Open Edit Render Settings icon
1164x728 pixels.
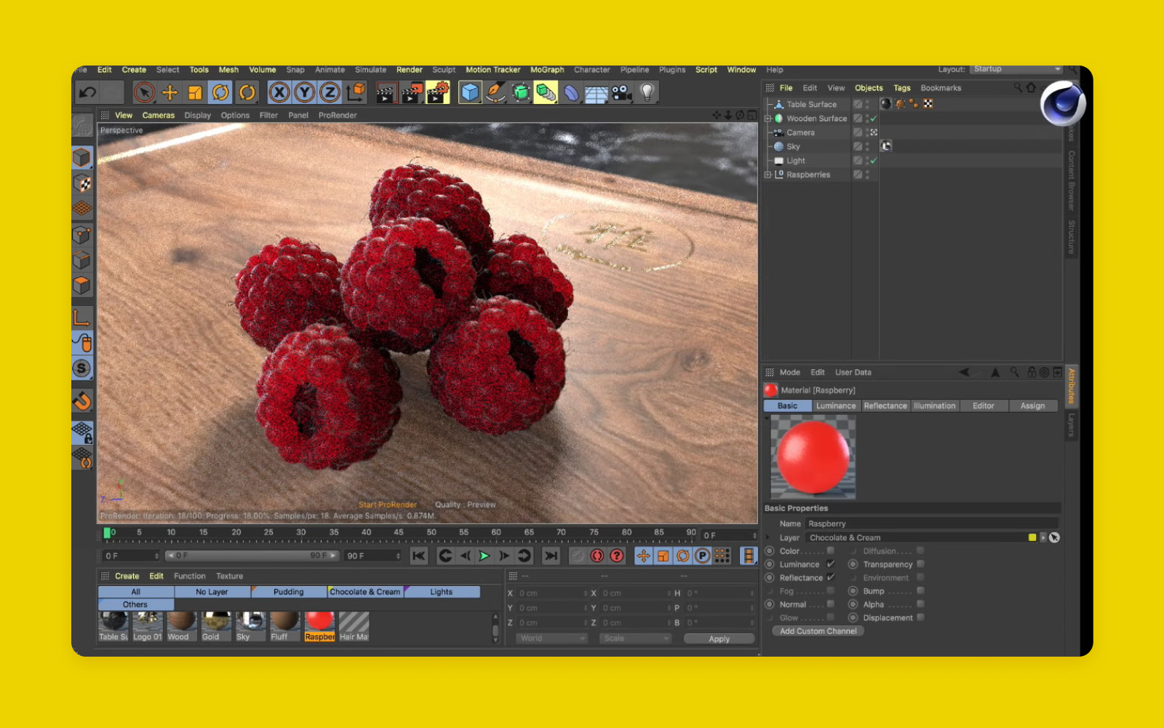[437, 92]
